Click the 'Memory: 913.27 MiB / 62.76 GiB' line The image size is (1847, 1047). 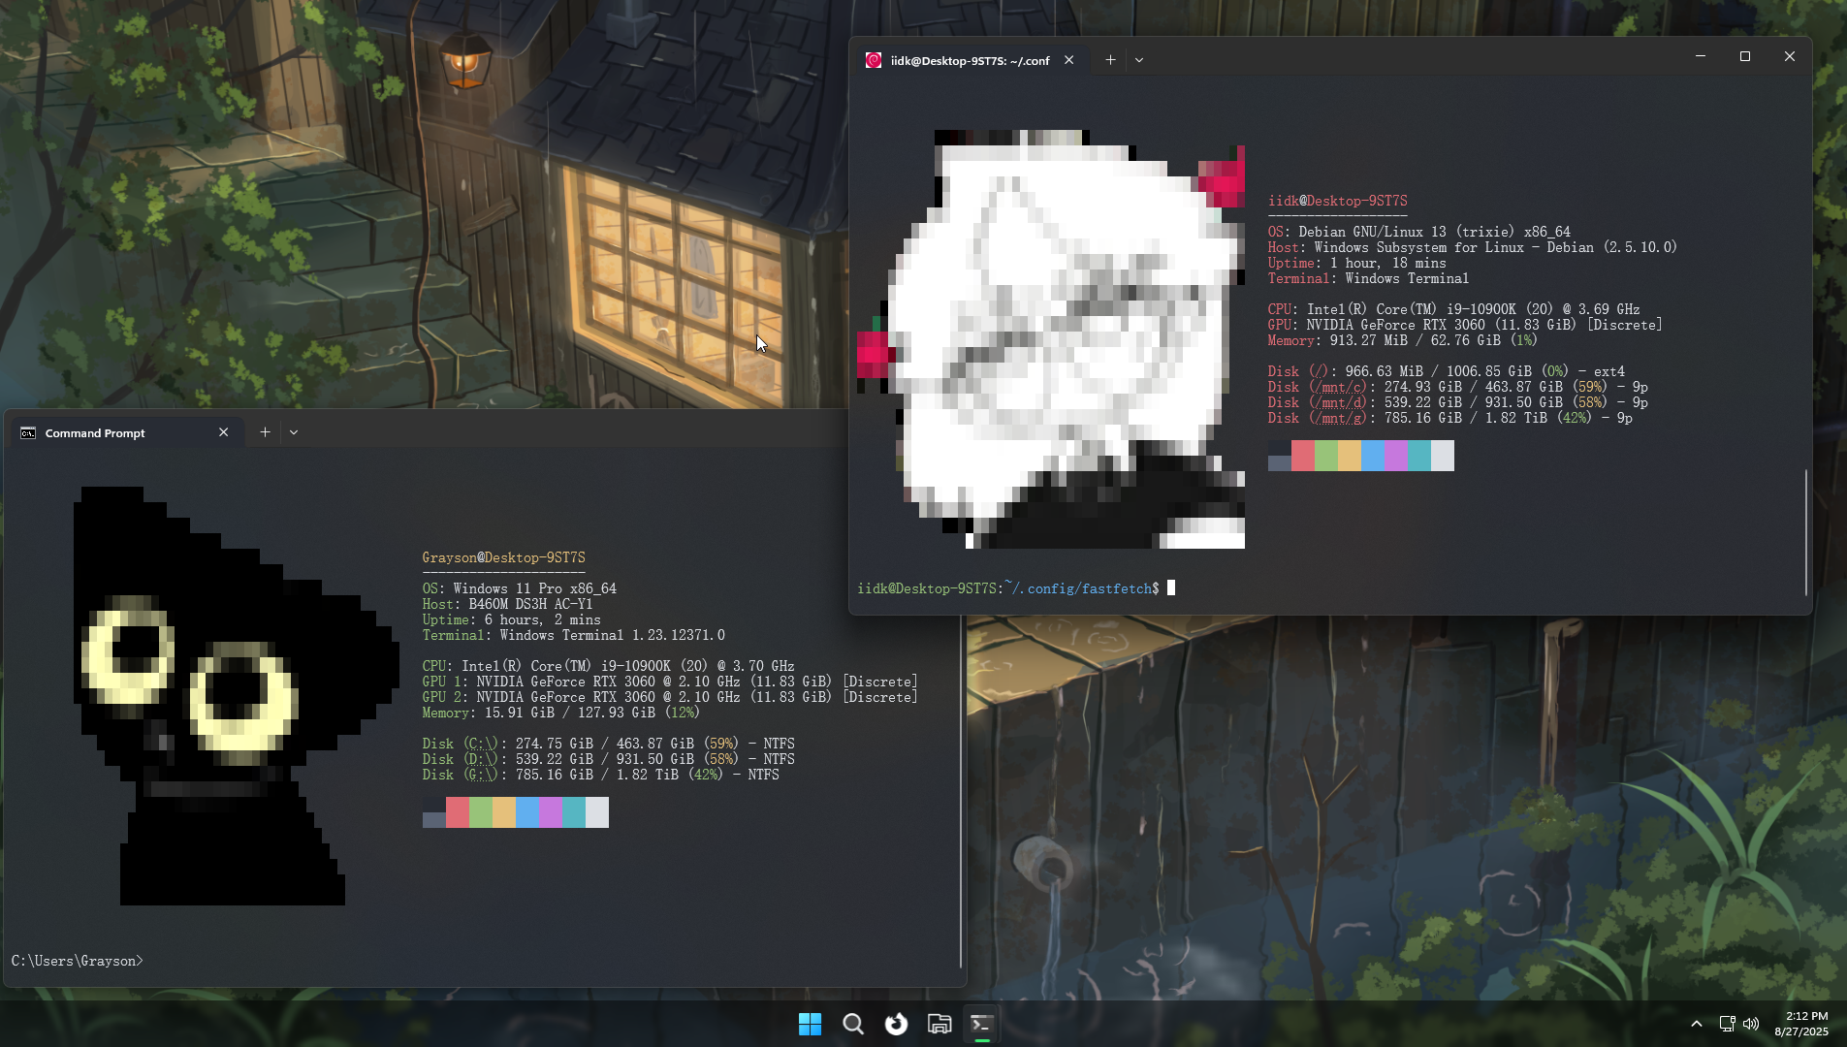pyautogui.click(x=1403, y=340)
